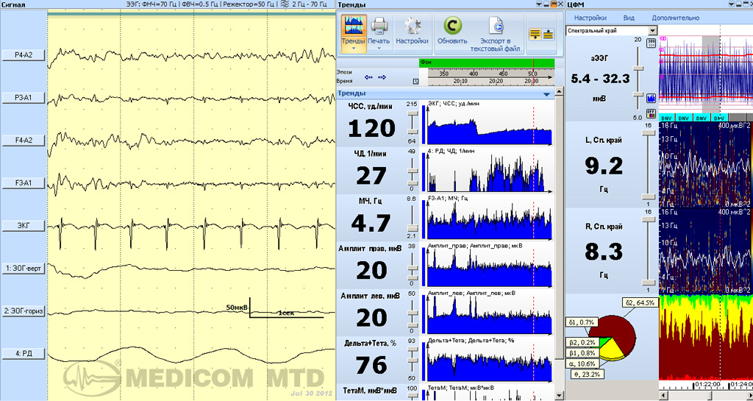Click the ЭКГ channel label button
This screenshot has width=753, height=401.
tap(23, 226)
